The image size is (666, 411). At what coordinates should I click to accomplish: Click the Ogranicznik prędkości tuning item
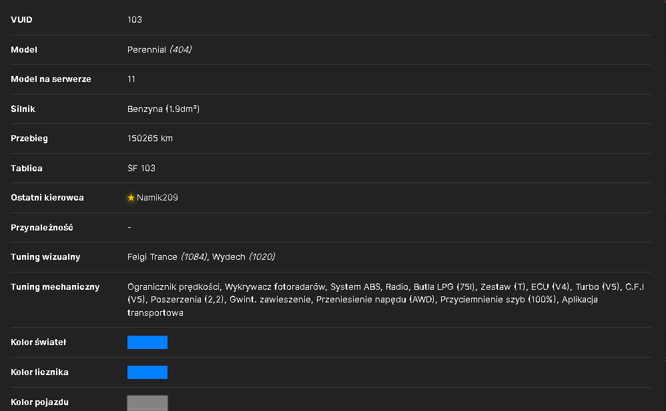pos(174,287)
